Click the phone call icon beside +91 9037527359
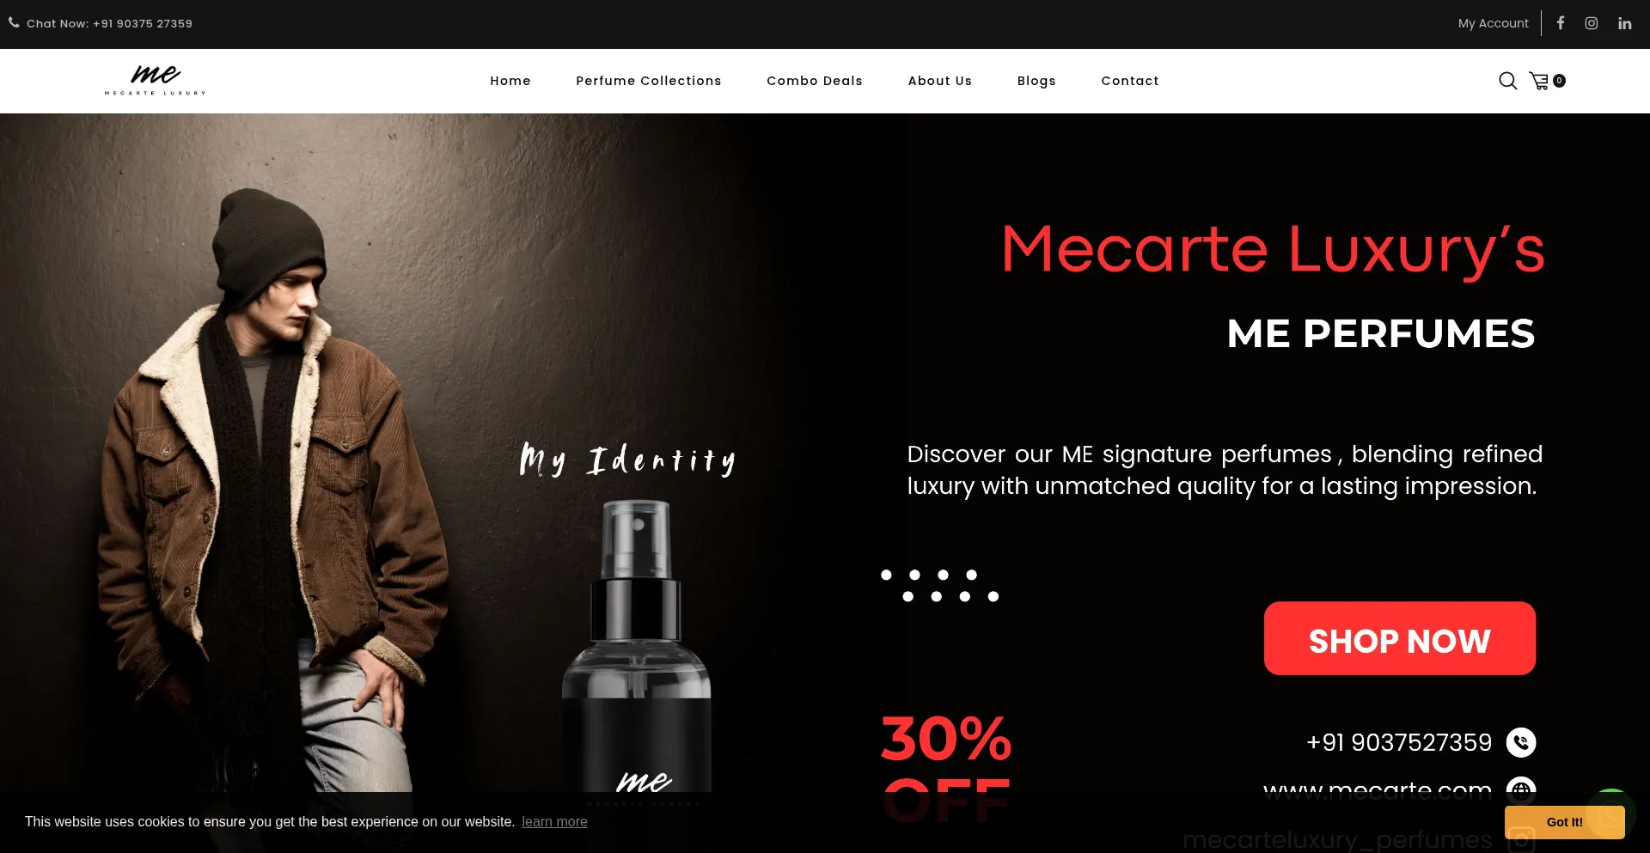 click(1521, 742)
